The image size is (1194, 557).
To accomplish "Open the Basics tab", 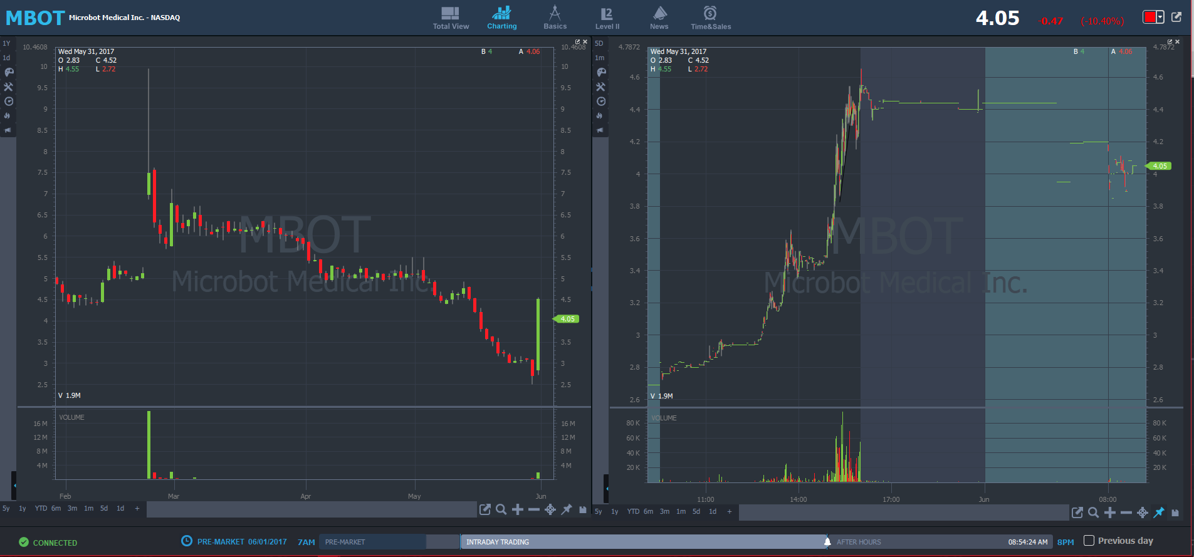I will click(x=555, y=18).
